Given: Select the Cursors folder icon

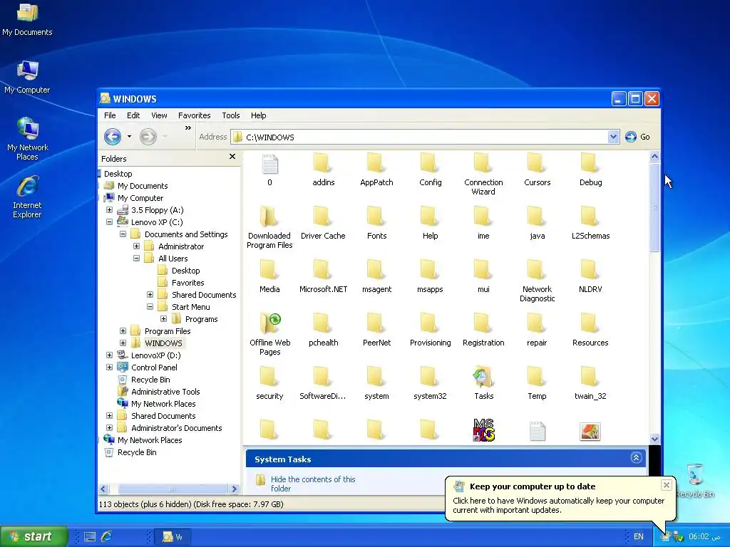Looking at the screenshot, I should [536, 164].
